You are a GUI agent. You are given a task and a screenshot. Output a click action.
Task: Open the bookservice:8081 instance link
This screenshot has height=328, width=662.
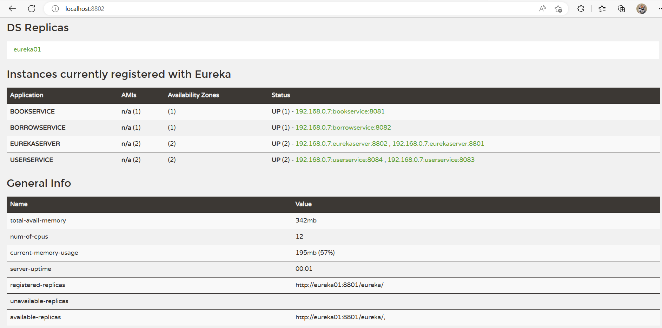tap(340, 111)
